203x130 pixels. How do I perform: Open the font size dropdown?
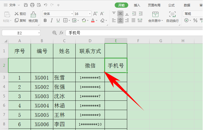90,14
